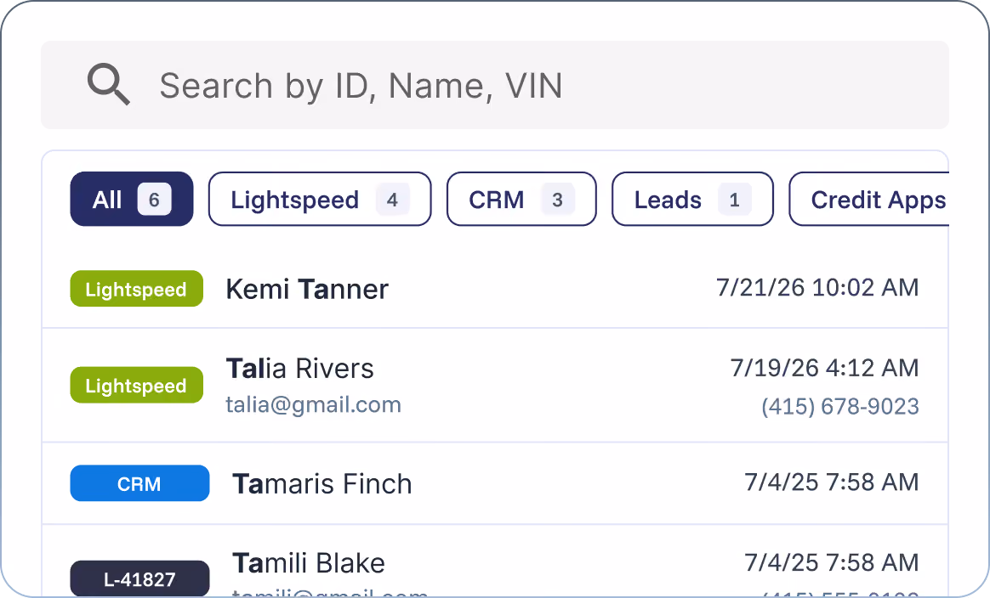Click the phone number (415) 678-9023
Screen dimensions: 990x598
(839, 406)
